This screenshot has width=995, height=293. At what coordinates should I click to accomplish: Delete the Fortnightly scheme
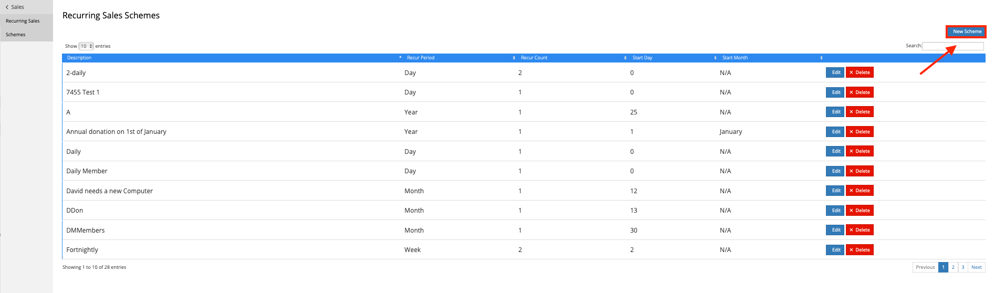(860, 250)
